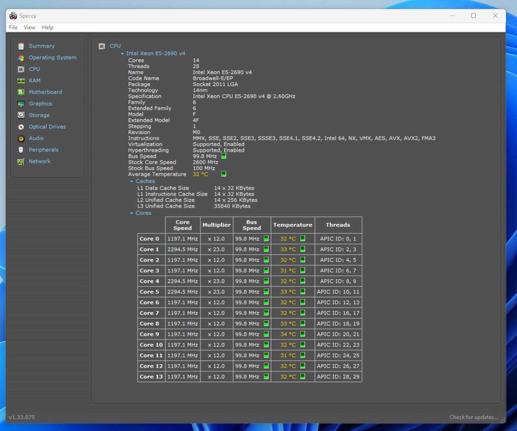
Task: Click the Average Temperature 32 °C value
Action: (200, 174)
